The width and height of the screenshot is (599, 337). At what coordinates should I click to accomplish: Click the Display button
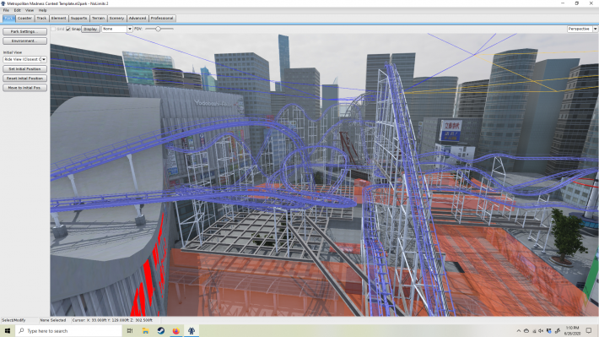tap(90, 29)
